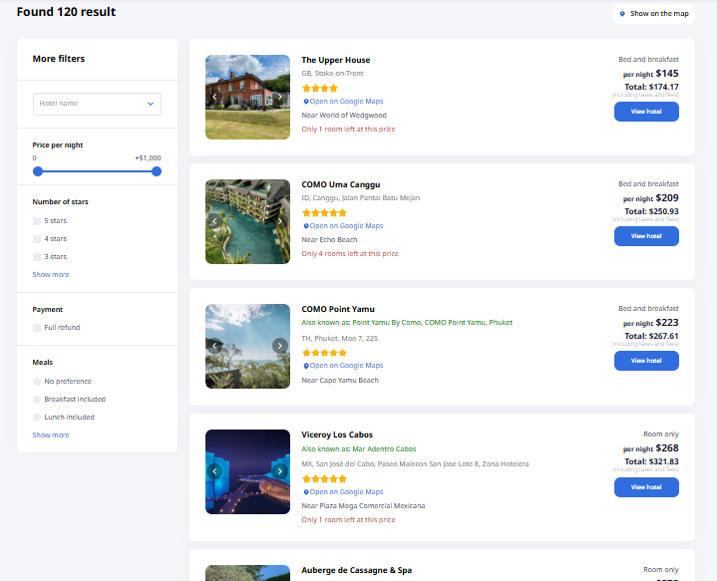Previous photo arrow on Viceroy Los Cabos image
Screen dimensions: 717x581
214,471
